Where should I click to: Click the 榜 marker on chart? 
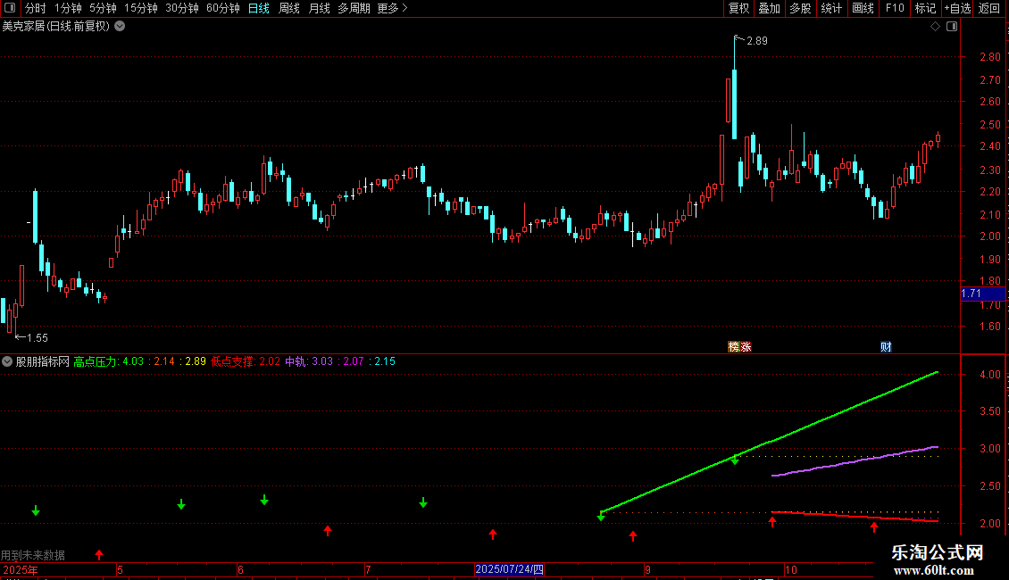click(x=734, y=346)
